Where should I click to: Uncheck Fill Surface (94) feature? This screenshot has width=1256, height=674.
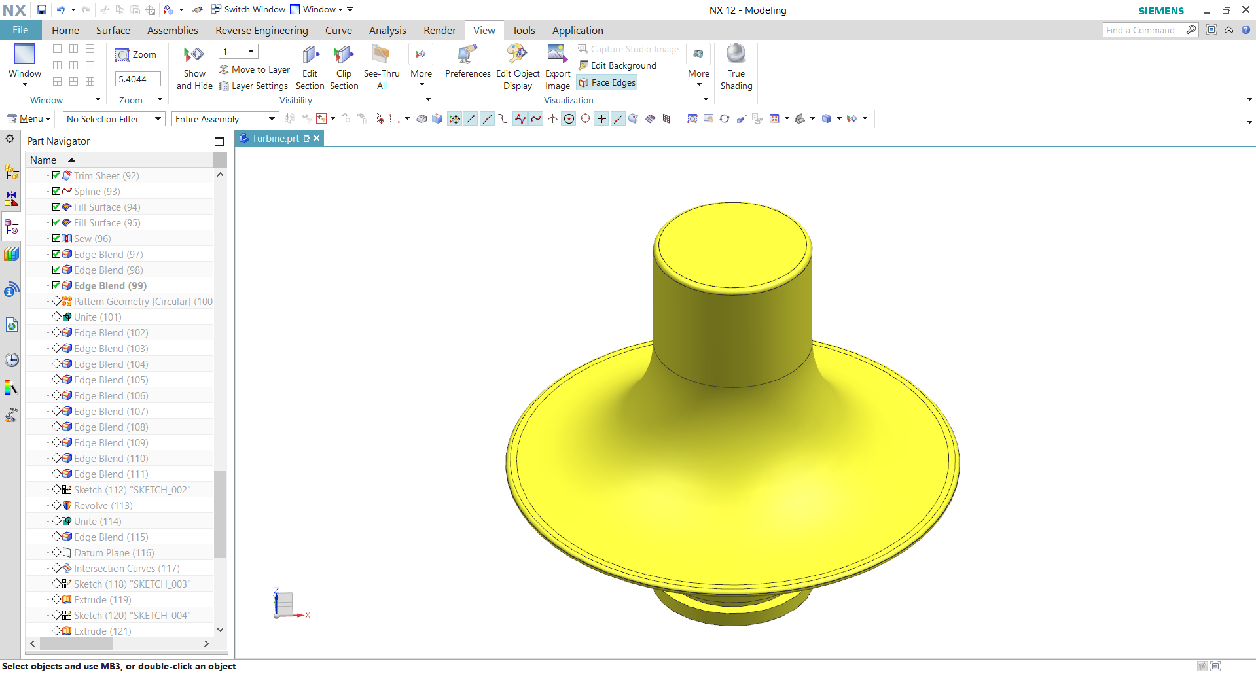(x=56, y=207)
